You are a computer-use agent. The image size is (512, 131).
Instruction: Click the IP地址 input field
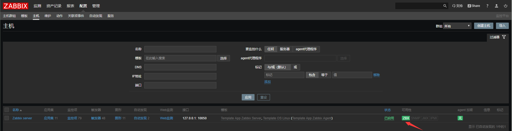(180, 76)
